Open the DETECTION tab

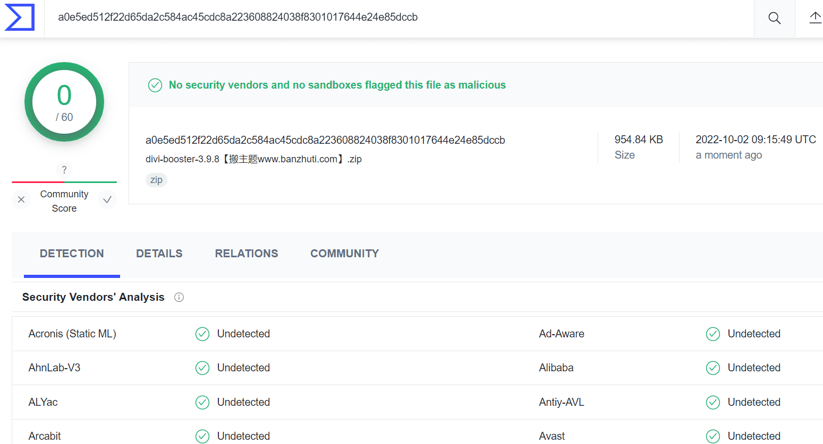coord(72,254)
